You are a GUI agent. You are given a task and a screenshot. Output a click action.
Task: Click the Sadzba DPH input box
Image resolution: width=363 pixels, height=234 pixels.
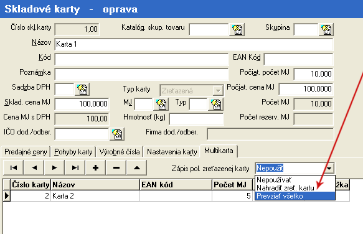(x=64, y=90)
